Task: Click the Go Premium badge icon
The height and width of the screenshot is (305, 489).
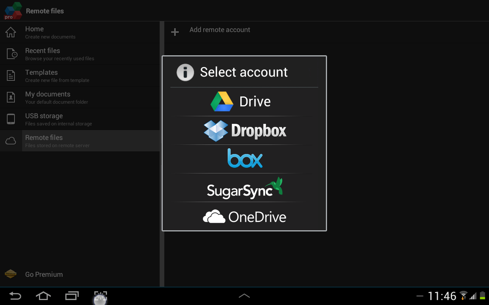Action: point(11,274)
